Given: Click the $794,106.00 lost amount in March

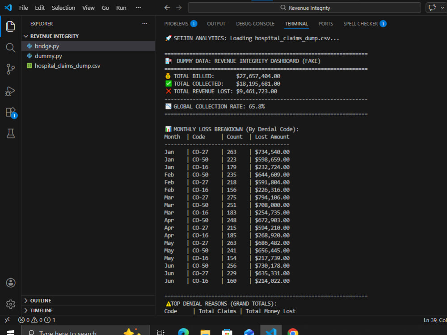Looking at the screenshot, I should 272,197.
